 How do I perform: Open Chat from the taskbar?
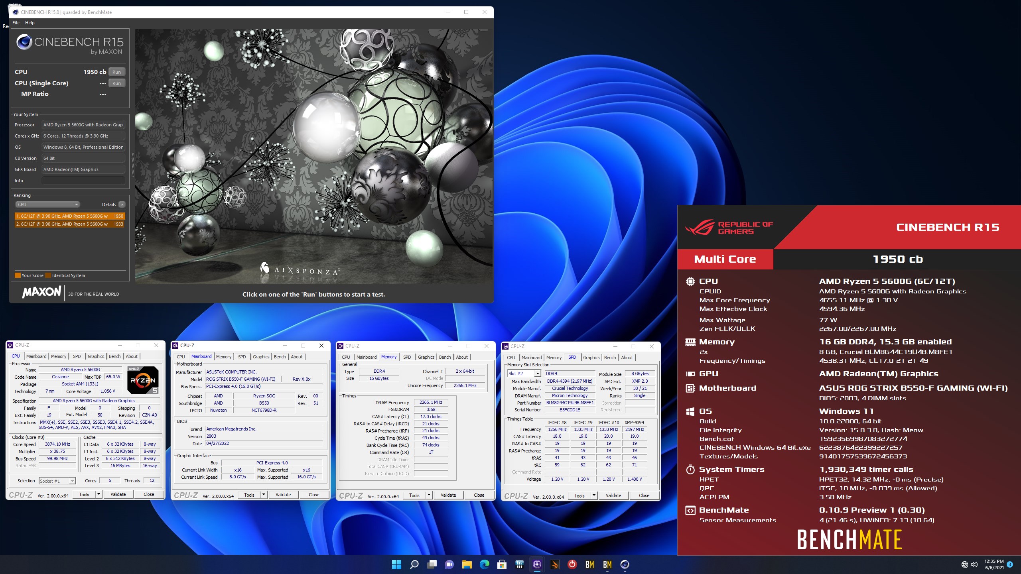pos(449,564)
